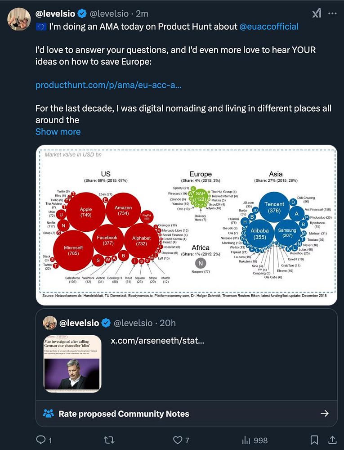Open the @euaccofficial mention link
344x450 pixels.
[269, 27]
